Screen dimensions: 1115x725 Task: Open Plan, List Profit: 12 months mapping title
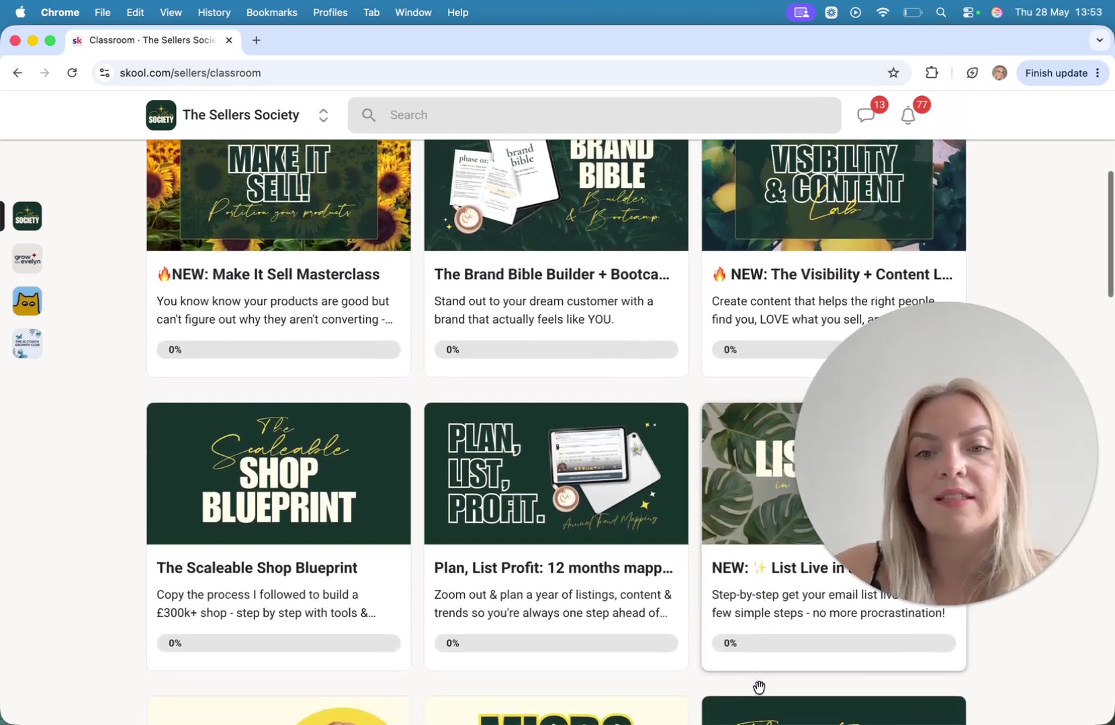point(553,567)
